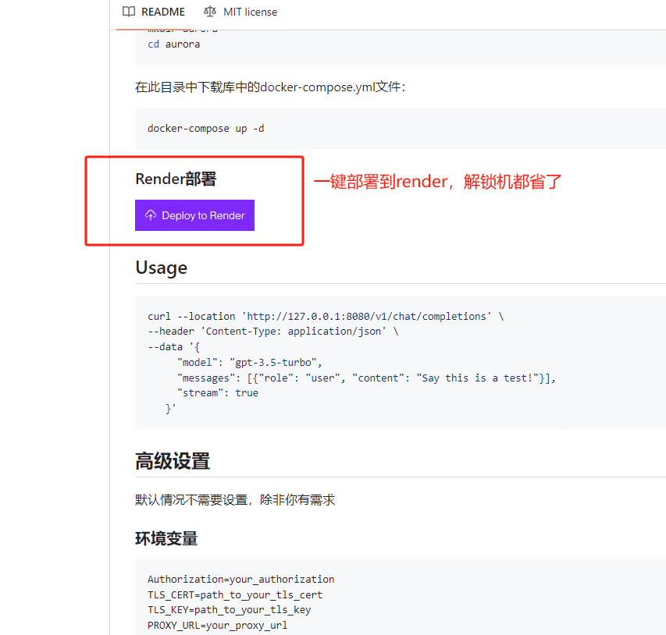
Task: Click the cloud upload icon on Deploy button
Action: 151,215
